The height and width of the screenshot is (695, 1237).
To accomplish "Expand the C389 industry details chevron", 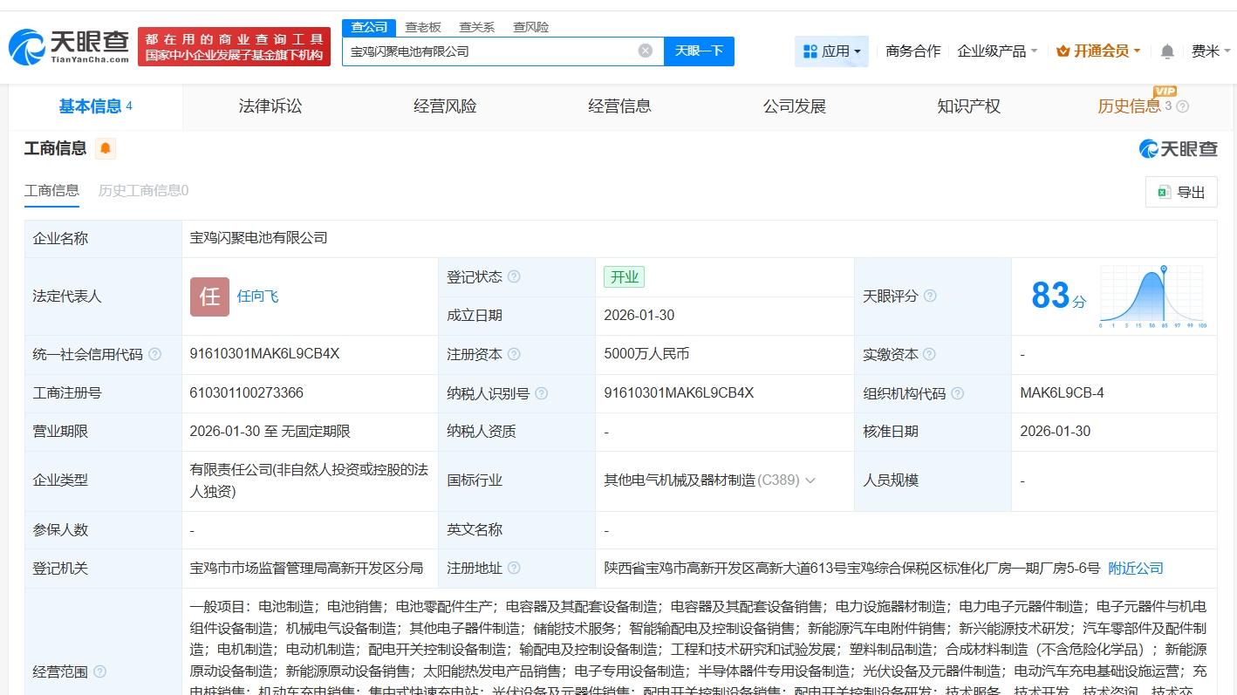I will [x=811, y=480].
